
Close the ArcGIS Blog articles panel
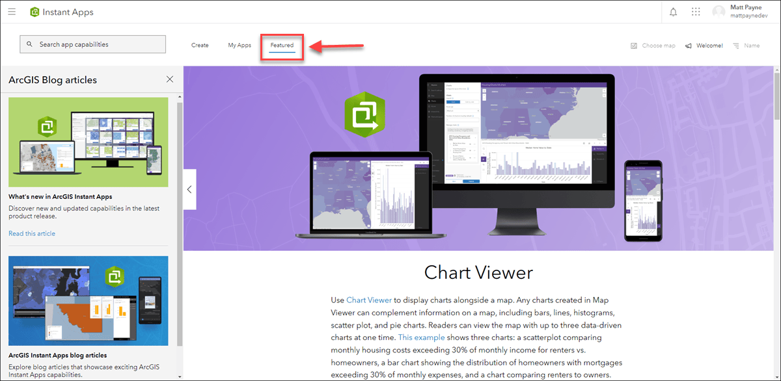(170, 79)
